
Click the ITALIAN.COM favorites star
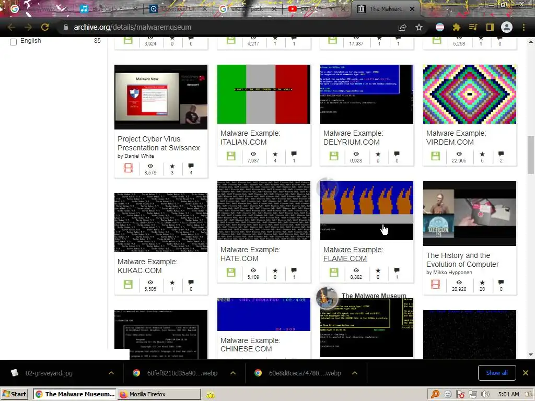coord(275,154)
